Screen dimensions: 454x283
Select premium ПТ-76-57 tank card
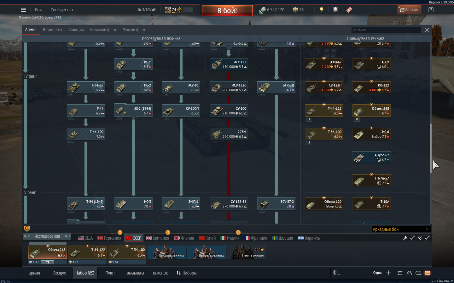(x=371, y=180)
